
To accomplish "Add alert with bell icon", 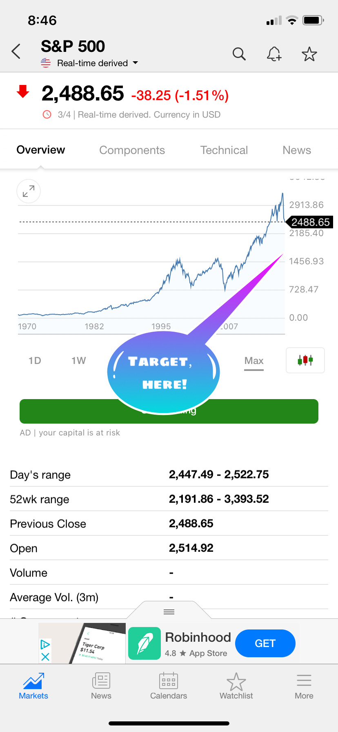I will click(x=274, y=54).
